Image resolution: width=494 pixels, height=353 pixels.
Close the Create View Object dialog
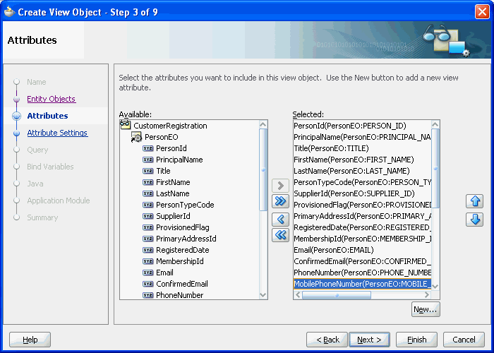click(482, 12)
